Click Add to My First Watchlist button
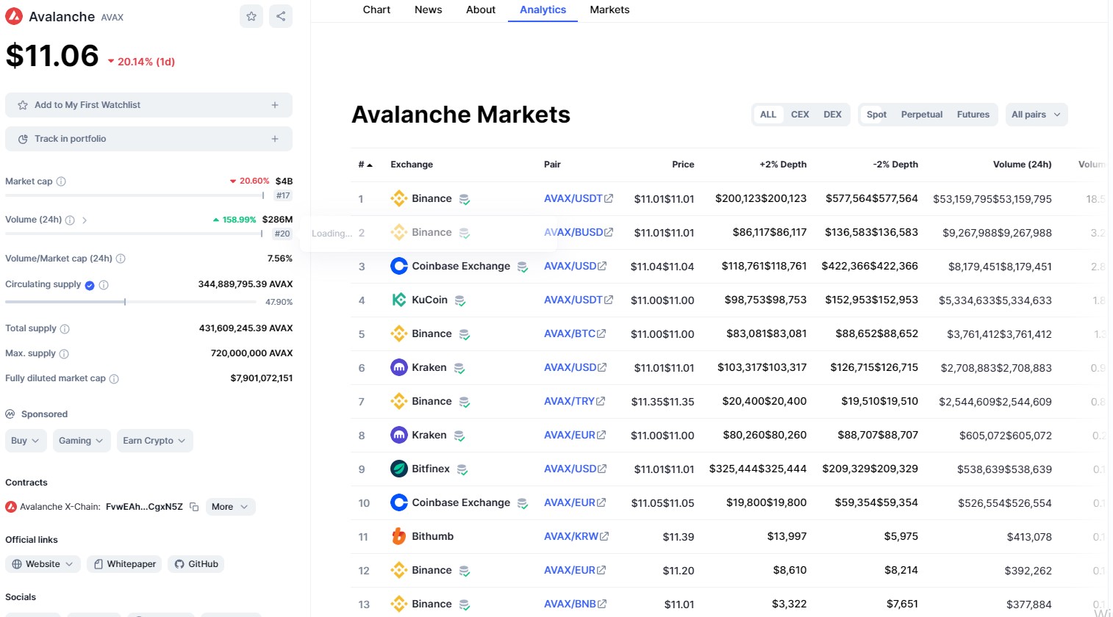Viewport: 1113px width, 617px height. pyautogui.click(x=148, y=105)
